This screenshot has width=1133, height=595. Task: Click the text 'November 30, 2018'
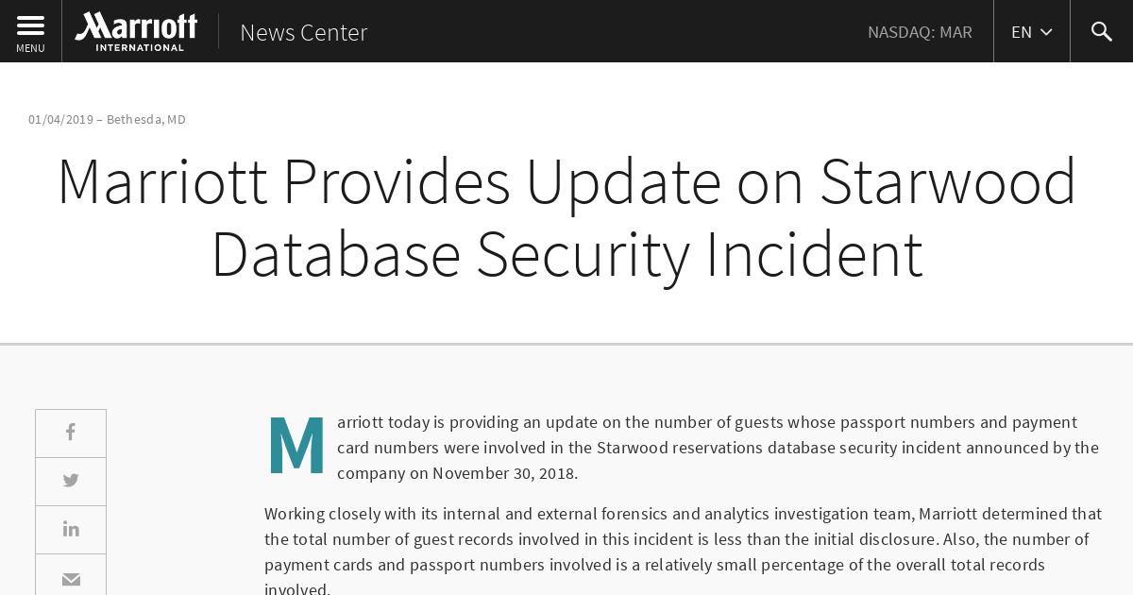504,473
